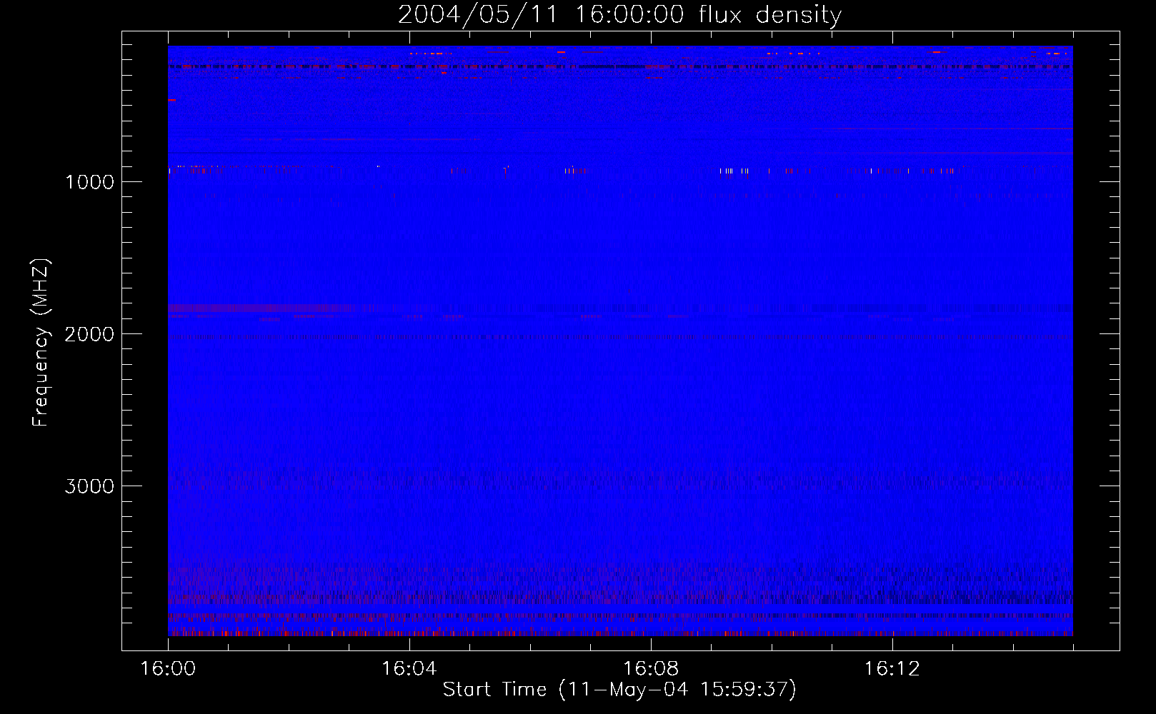Click the 16:08 time tick label
The height and width of the screenshot is (714, 1156).
(651, 669)
